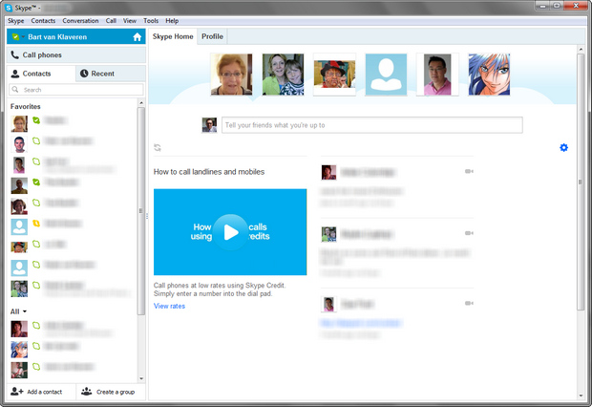Select the anime avatar in All contacts list
The height and width of the screenshot is (407, 592).
click(19, 350)
